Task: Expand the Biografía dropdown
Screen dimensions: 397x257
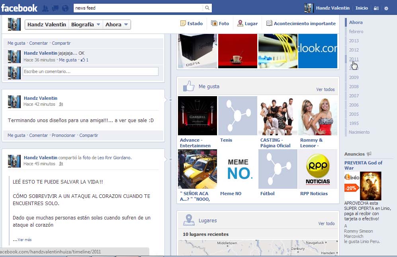Action: (85, 25)
